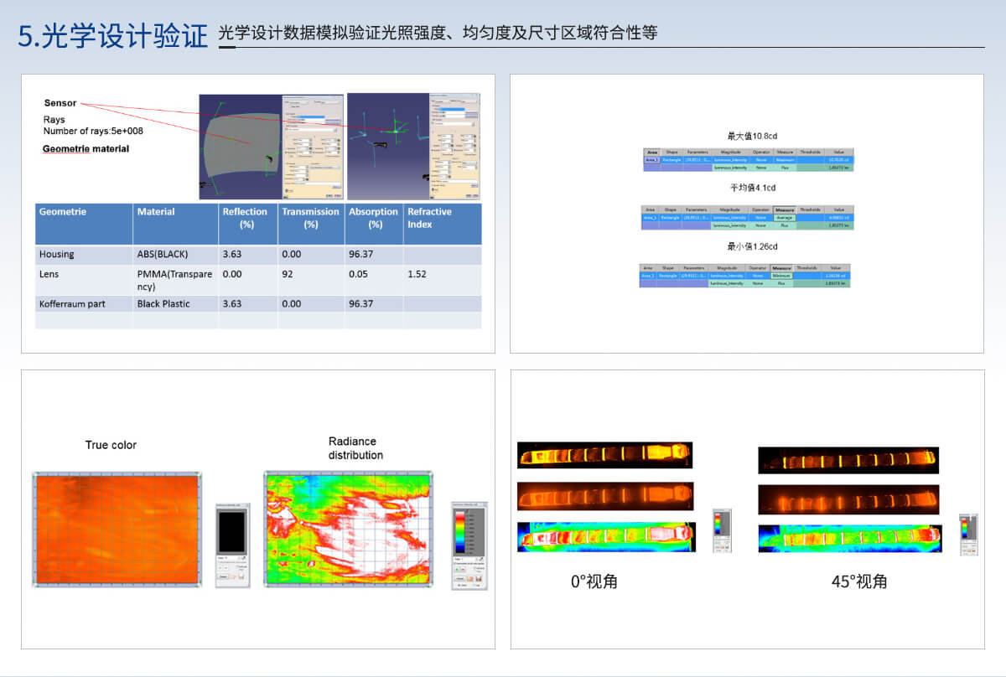The width and height of the screenshot is (1006, 677).
Task: Click the Measure column header in average table
Action: tap(784, 209)
